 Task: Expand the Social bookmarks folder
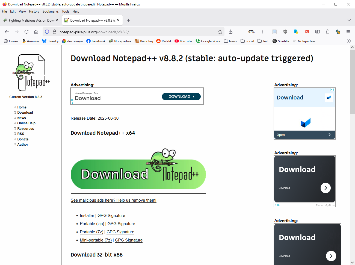[x=247, y=41]
